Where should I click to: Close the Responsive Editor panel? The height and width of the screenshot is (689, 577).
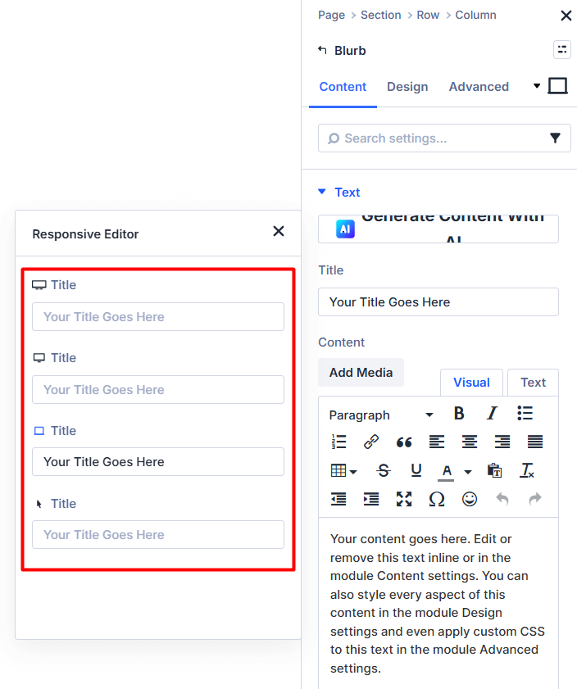click(x=279, y=231)
